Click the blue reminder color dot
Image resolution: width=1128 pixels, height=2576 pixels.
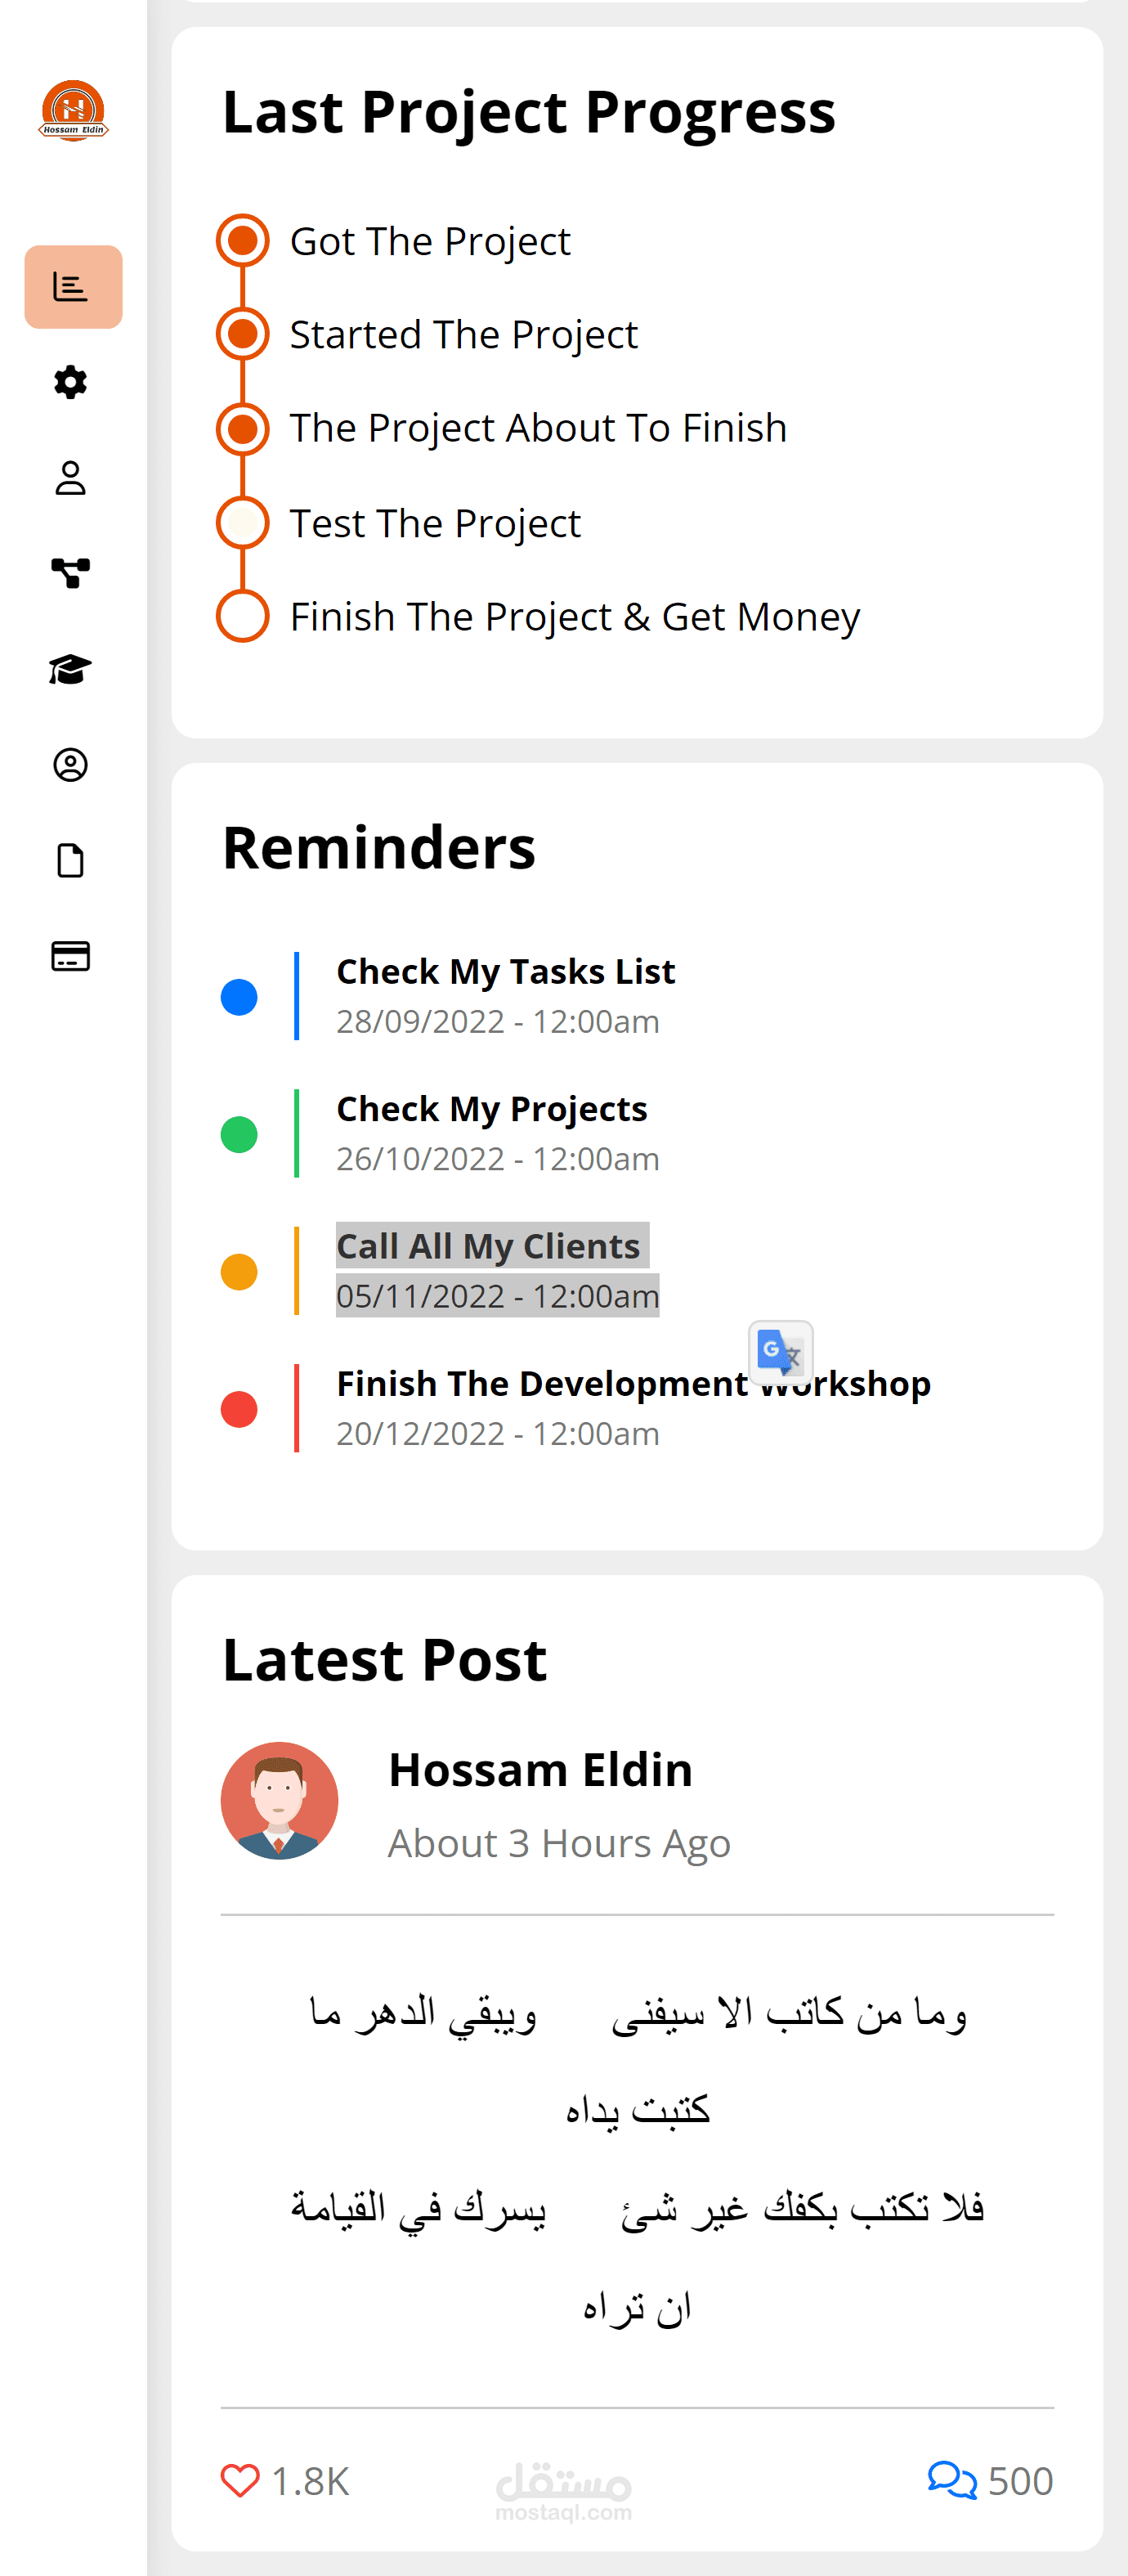point(239,997)
